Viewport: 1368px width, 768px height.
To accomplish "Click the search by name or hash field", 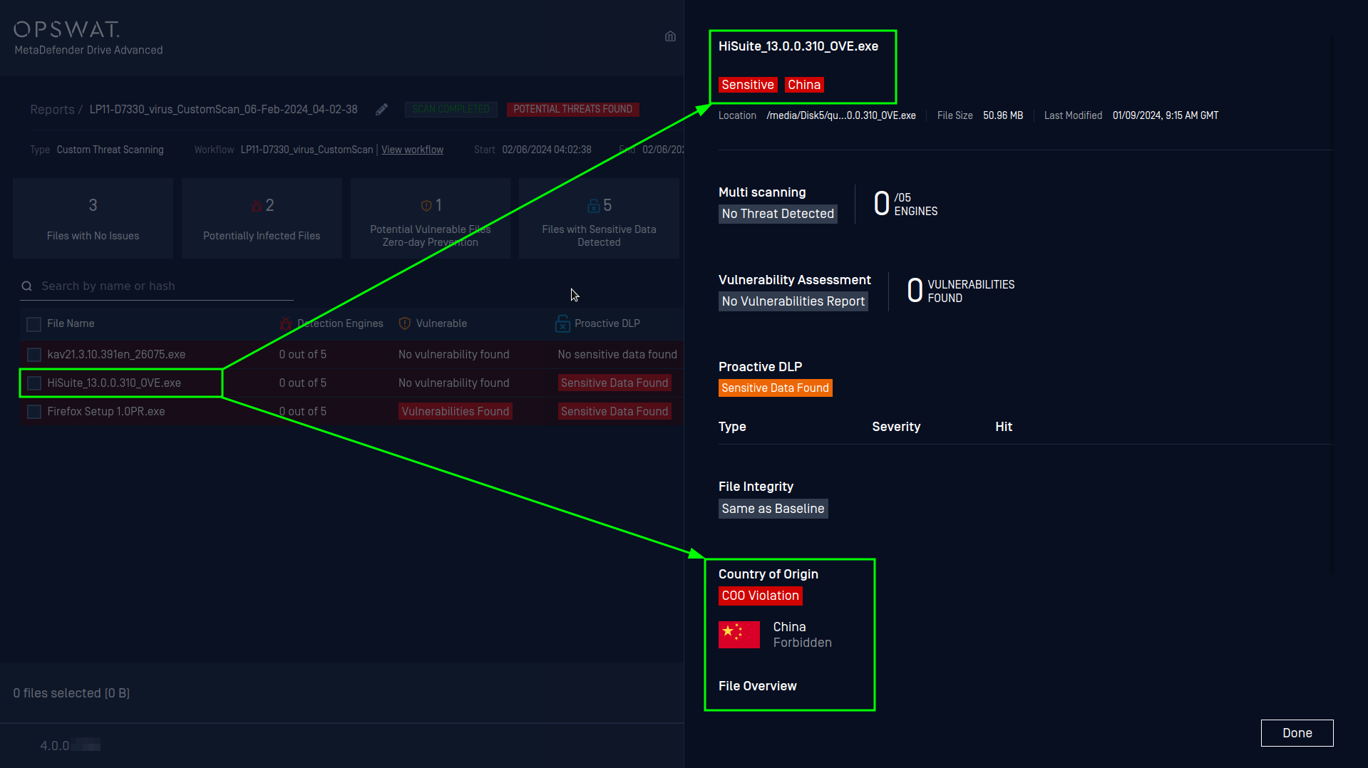I will pos(157,286).
